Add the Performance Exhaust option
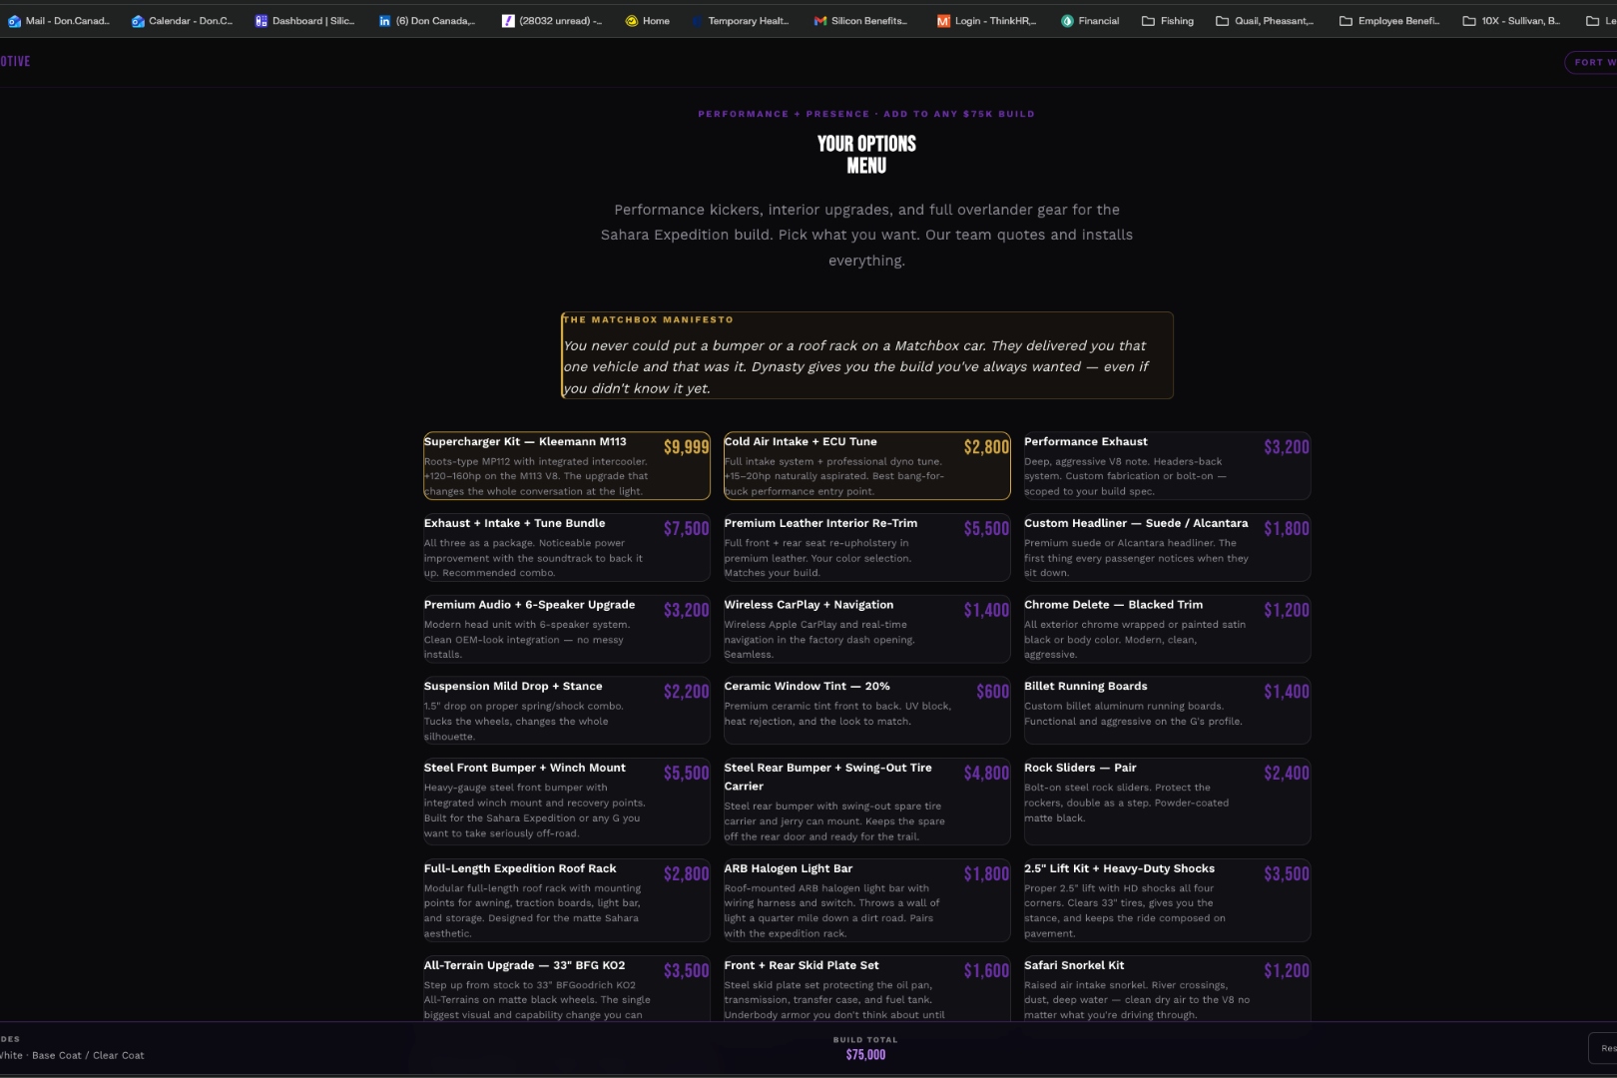 [x=1167, y=466]
